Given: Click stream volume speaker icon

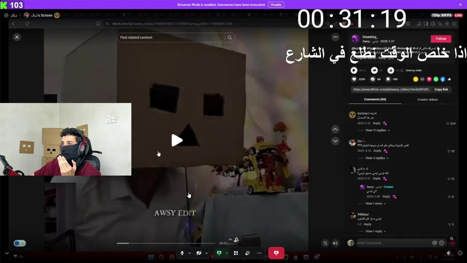Looking at the screenshot, I should tap(449, 253).
